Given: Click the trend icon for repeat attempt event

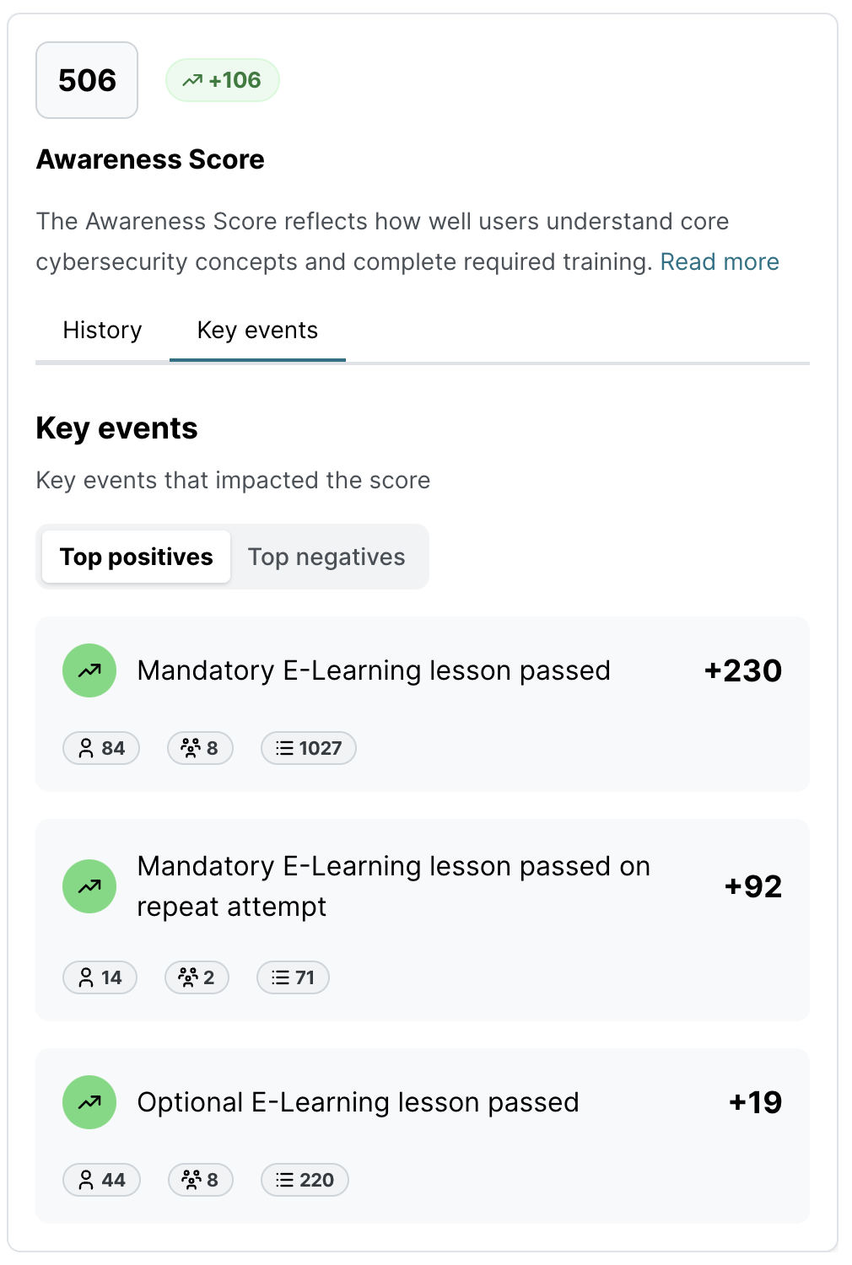Looking at the screenshot, I should click(x=89, y=886).
